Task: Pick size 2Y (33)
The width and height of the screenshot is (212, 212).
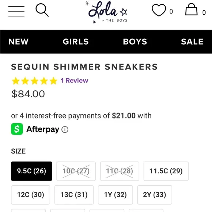Action: pos(155,195)
